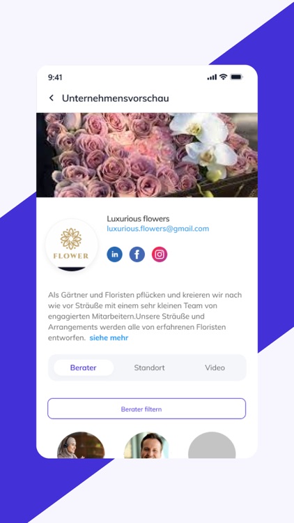Viewport: 294px width, 523px height.
Task: Switch to the Berater tab
Action: pos(84,367)
